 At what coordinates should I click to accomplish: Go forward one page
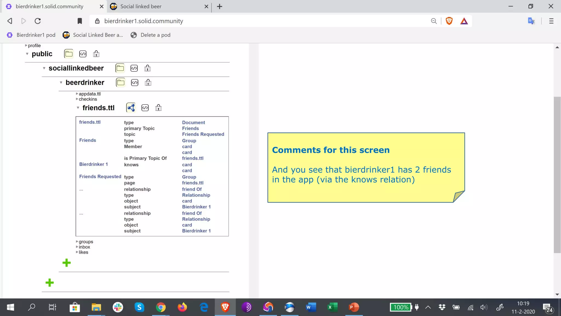click(x=24, y=21)
